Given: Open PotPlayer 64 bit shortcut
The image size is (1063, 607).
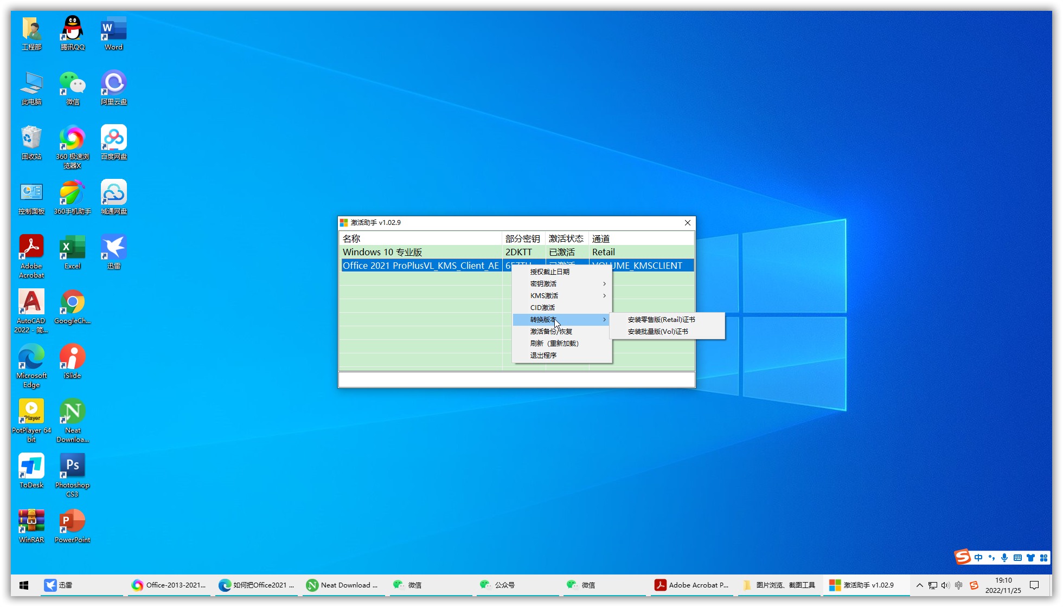Looking at the screenshot, I should 31,421.
